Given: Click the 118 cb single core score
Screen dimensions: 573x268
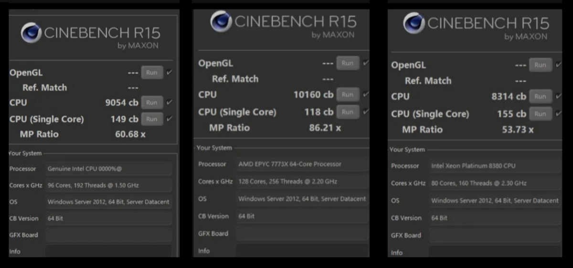Looking at the screenshot, I should [319, 112].
